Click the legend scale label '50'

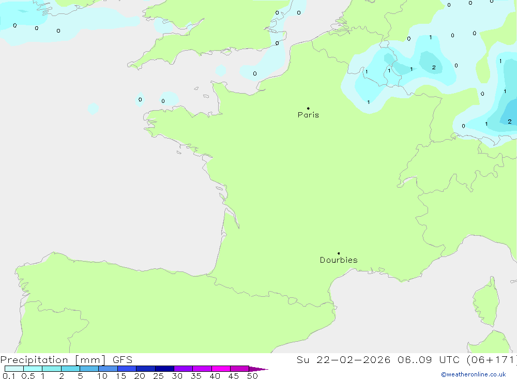(x=253, y=376)
